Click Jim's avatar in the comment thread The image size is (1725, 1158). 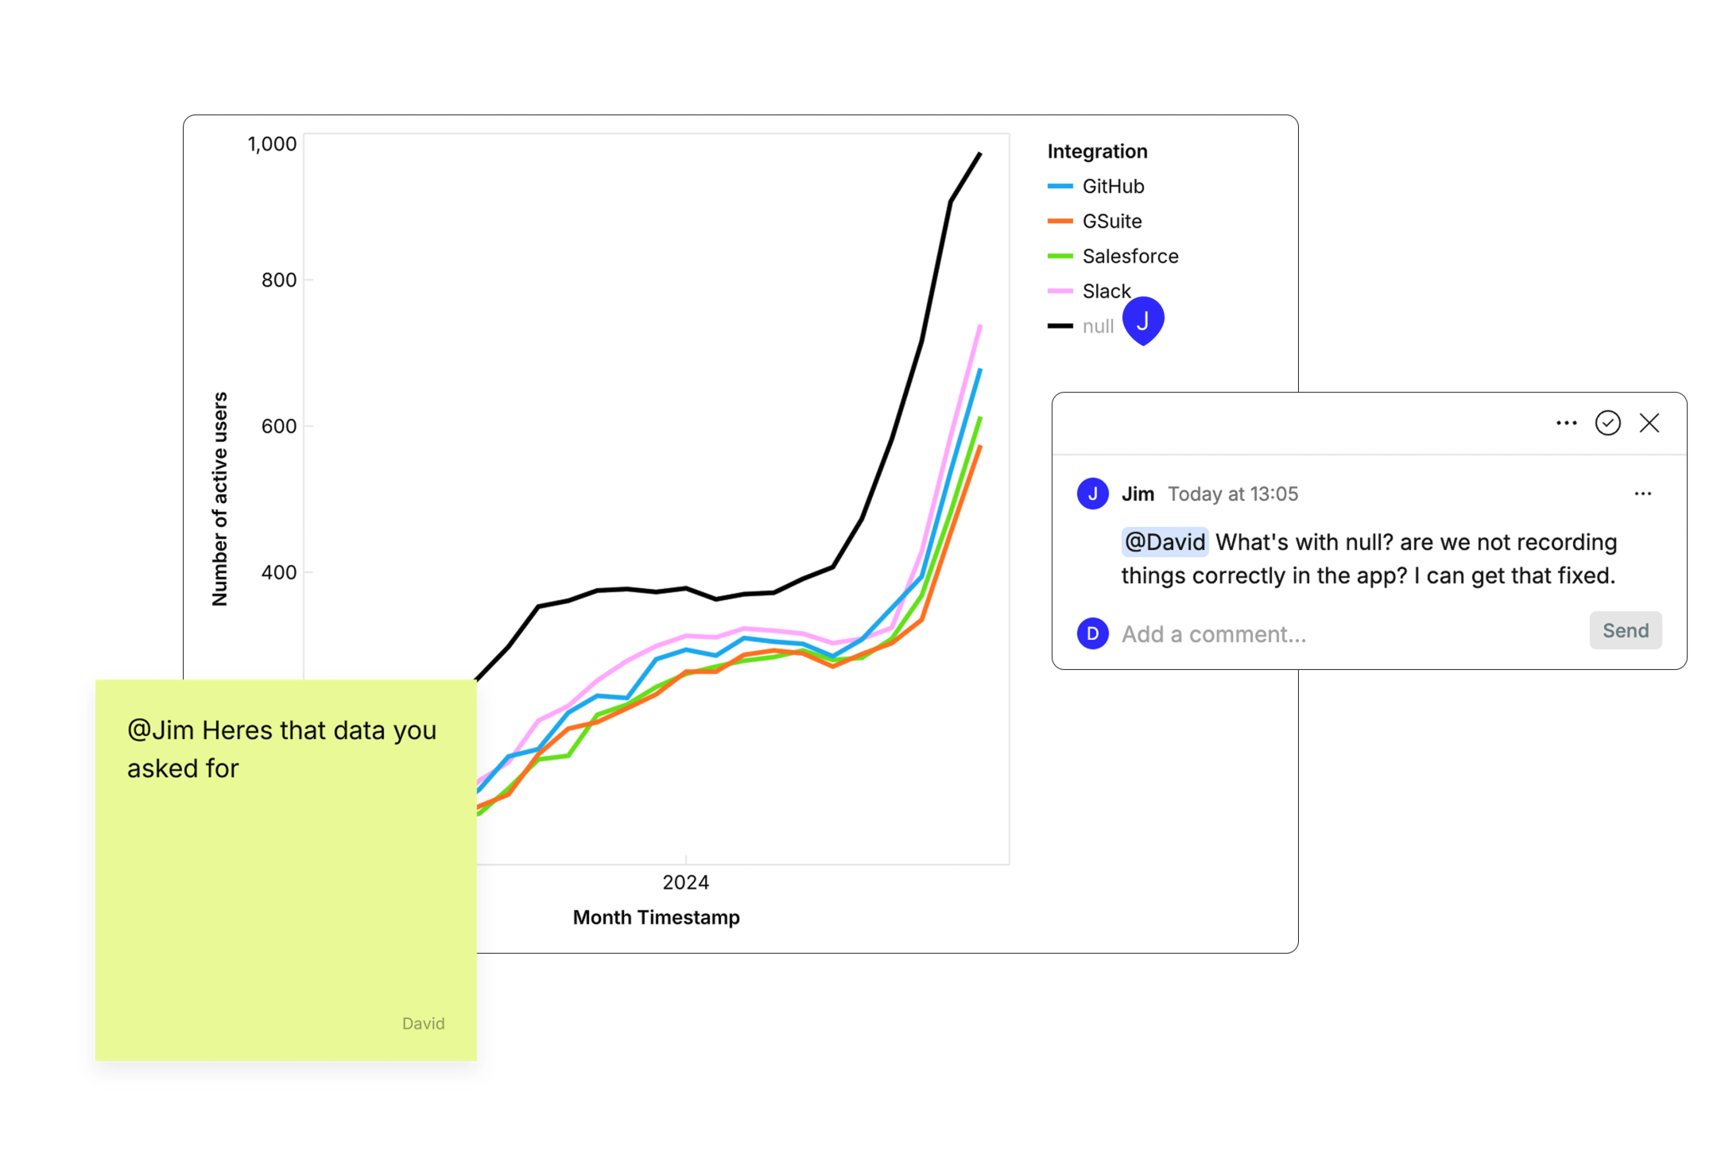(x=1093, y=494)
